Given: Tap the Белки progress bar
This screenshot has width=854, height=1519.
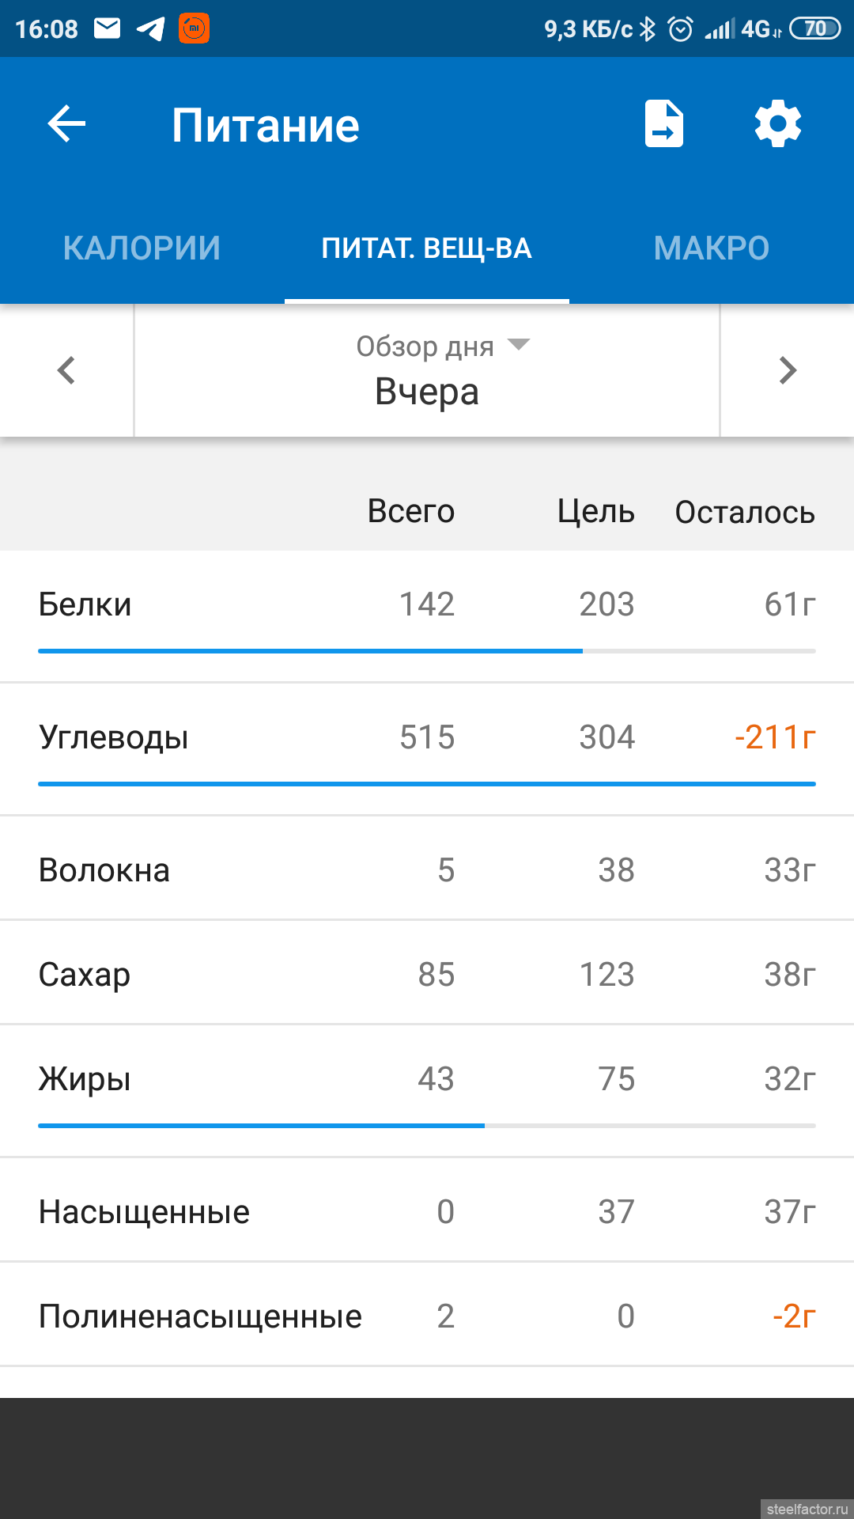Looking at the screenshot, I should click(x=427, y=651).
